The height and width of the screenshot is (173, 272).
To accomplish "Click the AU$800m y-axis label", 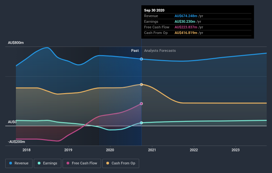I will tap(16, 43).
